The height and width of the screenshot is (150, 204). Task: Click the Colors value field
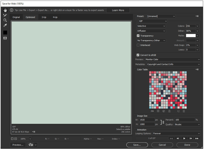191,26
